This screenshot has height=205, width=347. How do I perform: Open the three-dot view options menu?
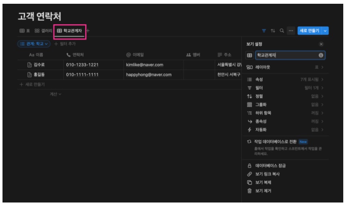[291, 31]
